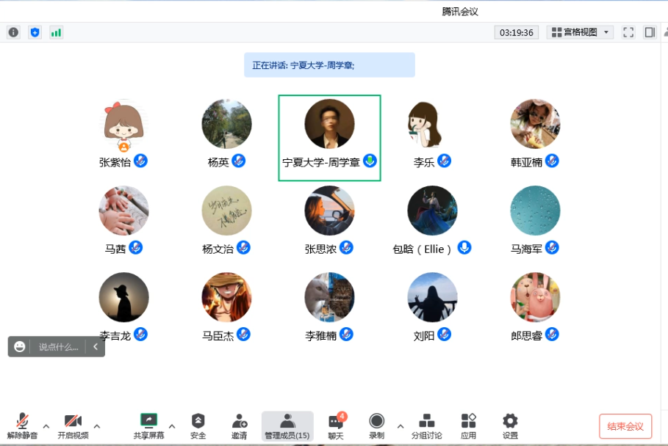Toggle the right sidebar panel icon
668x446 pixels.
[x=650, y=32]
